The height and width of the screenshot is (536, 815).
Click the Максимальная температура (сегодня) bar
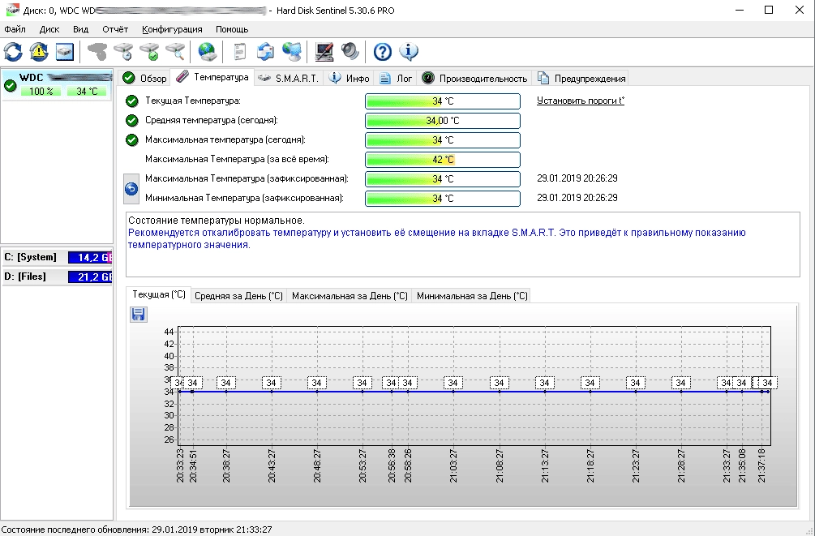pos(443,140)
